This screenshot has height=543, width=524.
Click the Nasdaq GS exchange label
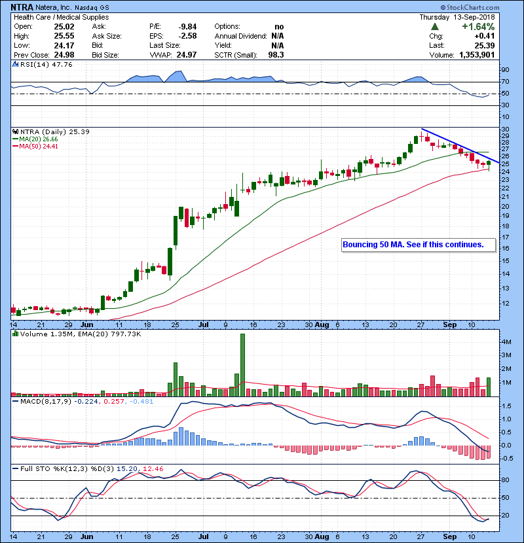tap(91, 8)
